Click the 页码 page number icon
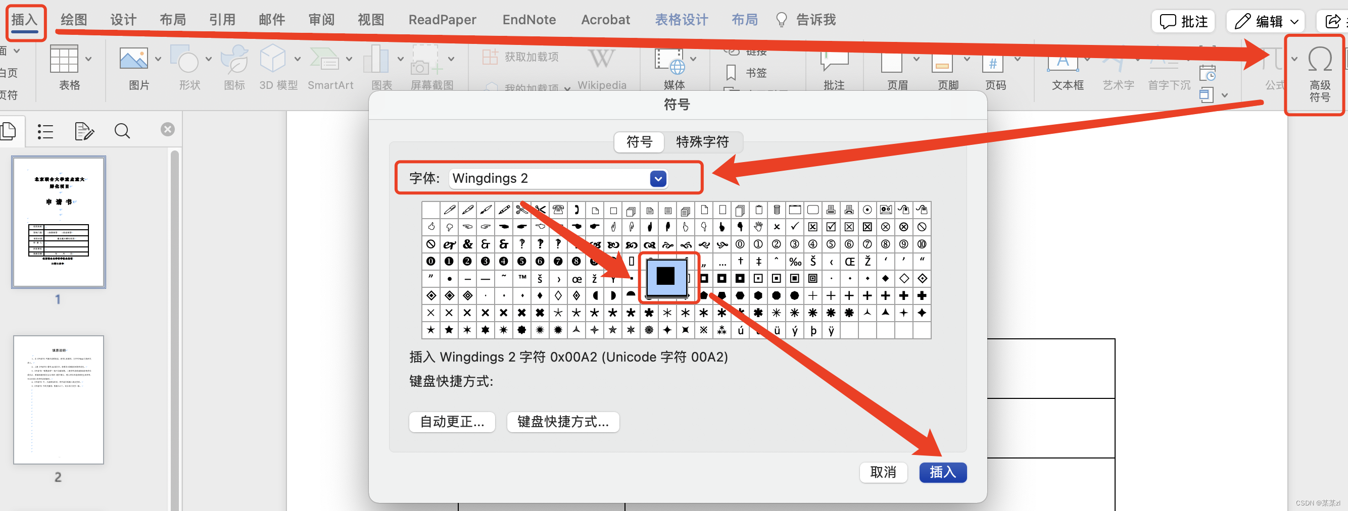The height and width of the screenshot is (511, 1348). point(993,62)
